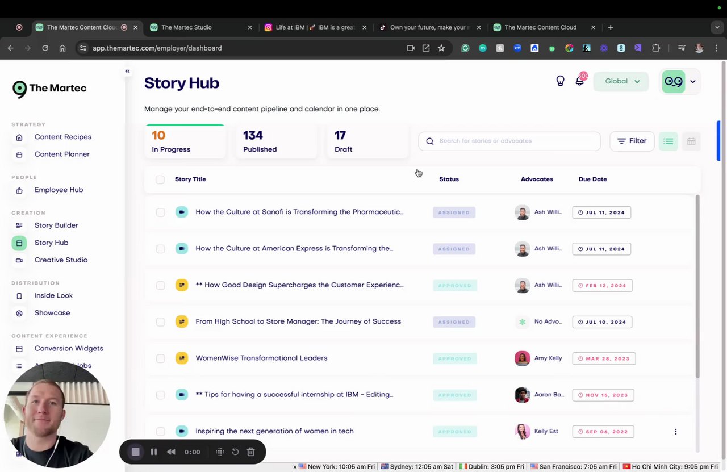The width and height of the screenshot is (727, 472).
Task: Open the Nov 15, 2023 due date picker
Action: [x=603, y=395]
